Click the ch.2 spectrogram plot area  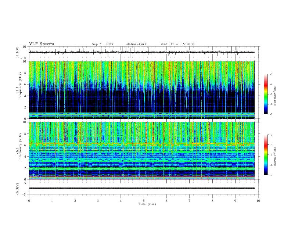pos(141,151)
